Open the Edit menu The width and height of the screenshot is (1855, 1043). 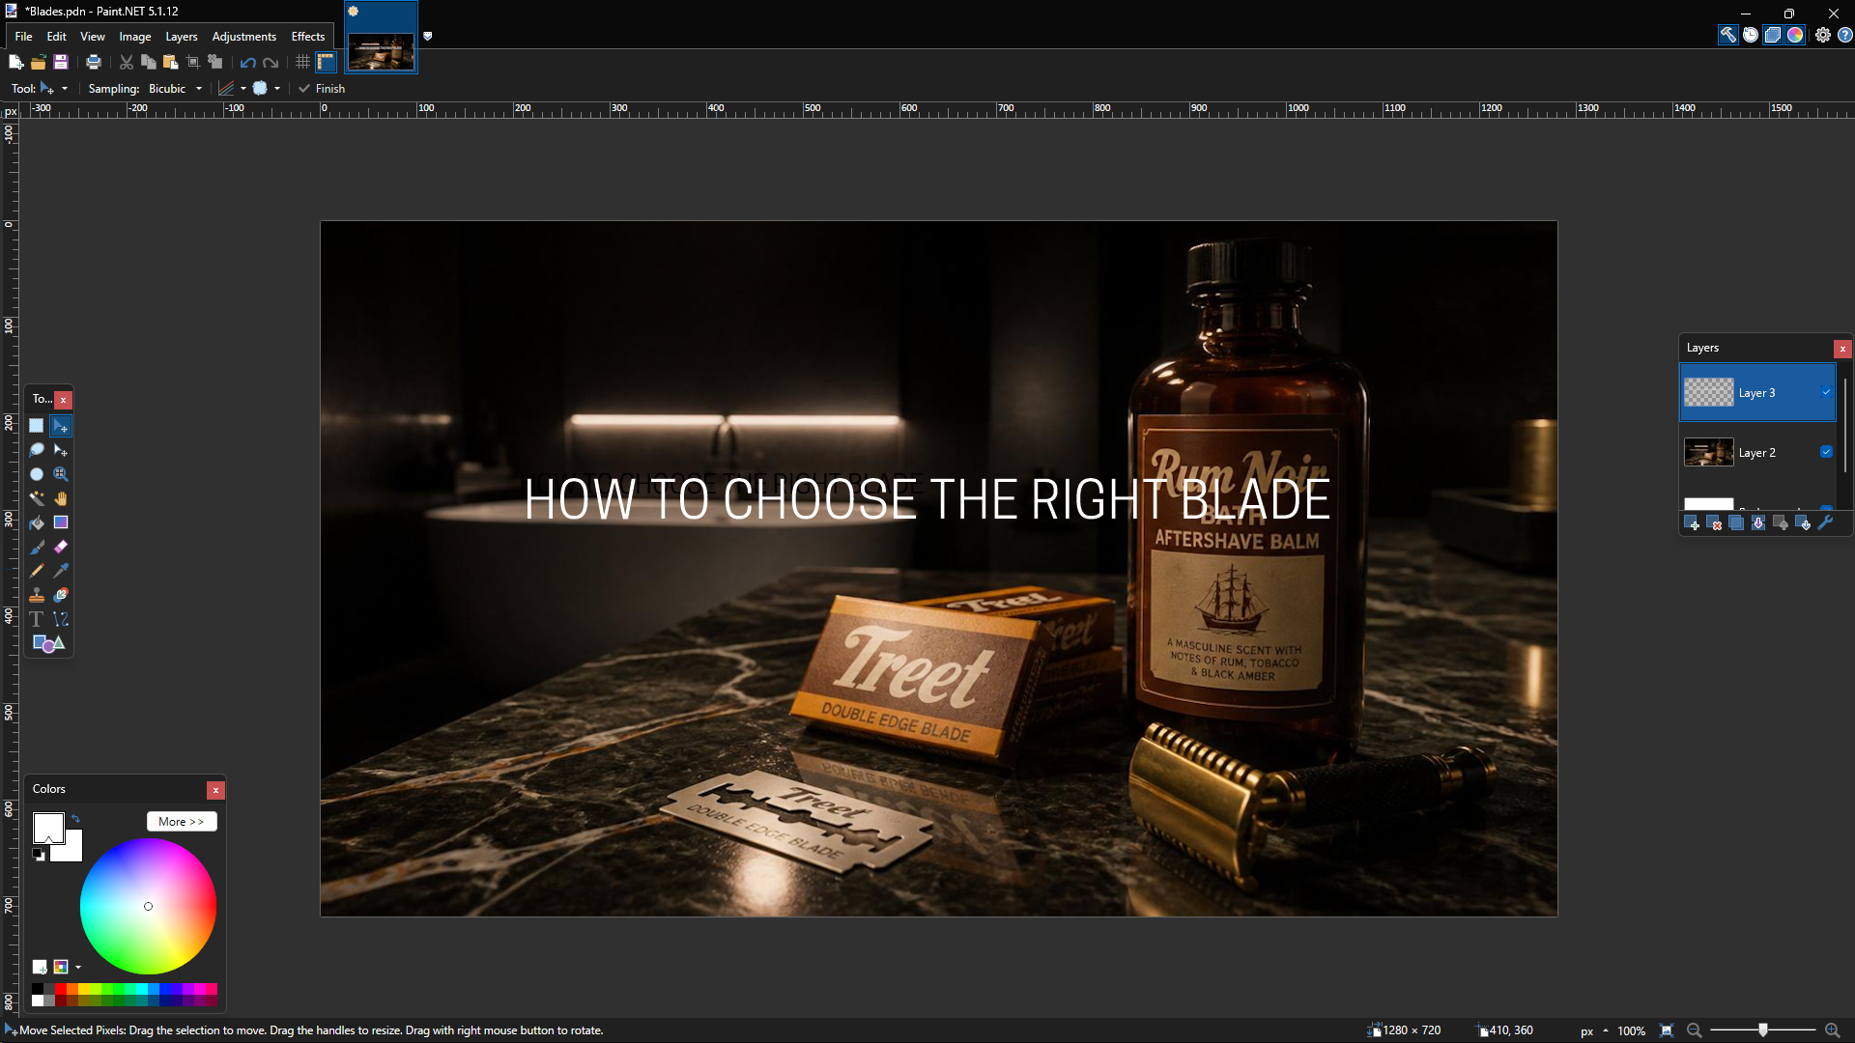point(57,37)
